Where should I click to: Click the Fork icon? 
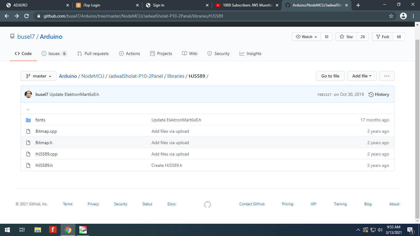[378, 37]
